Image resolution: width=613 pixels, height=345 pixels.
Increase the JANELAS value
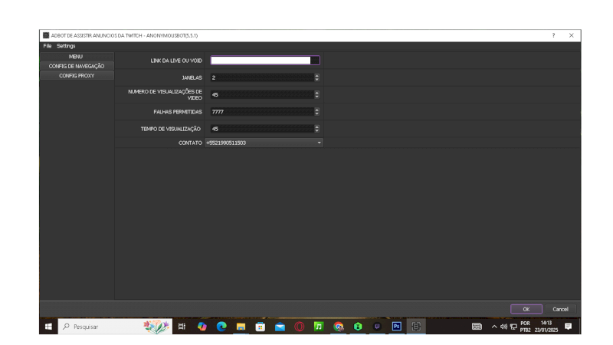pos(316,75)
